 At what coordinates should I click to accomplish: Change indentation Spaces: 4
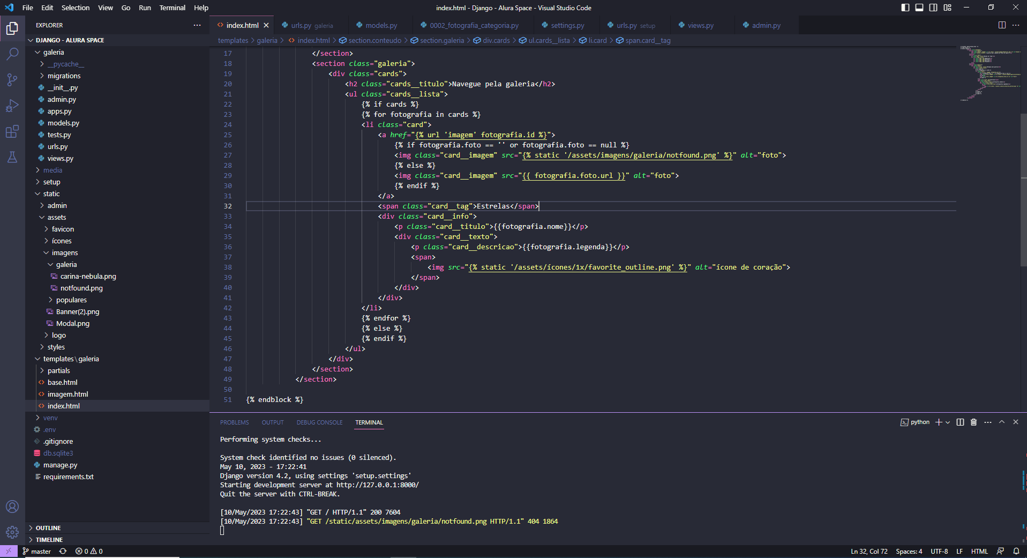(909, 551)
